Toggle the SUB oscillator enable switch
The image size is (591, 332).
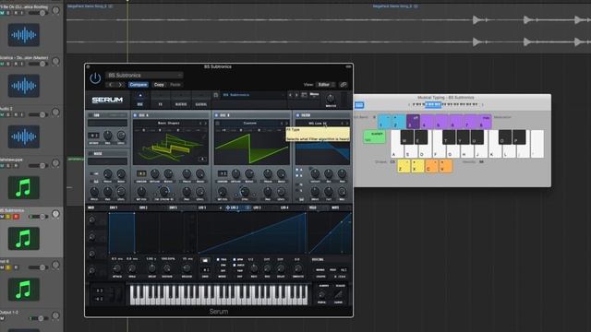pos(90,115)
